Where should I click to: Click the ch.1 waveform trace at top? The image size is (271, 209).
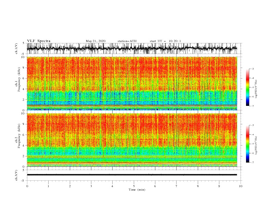click(132, 48)
